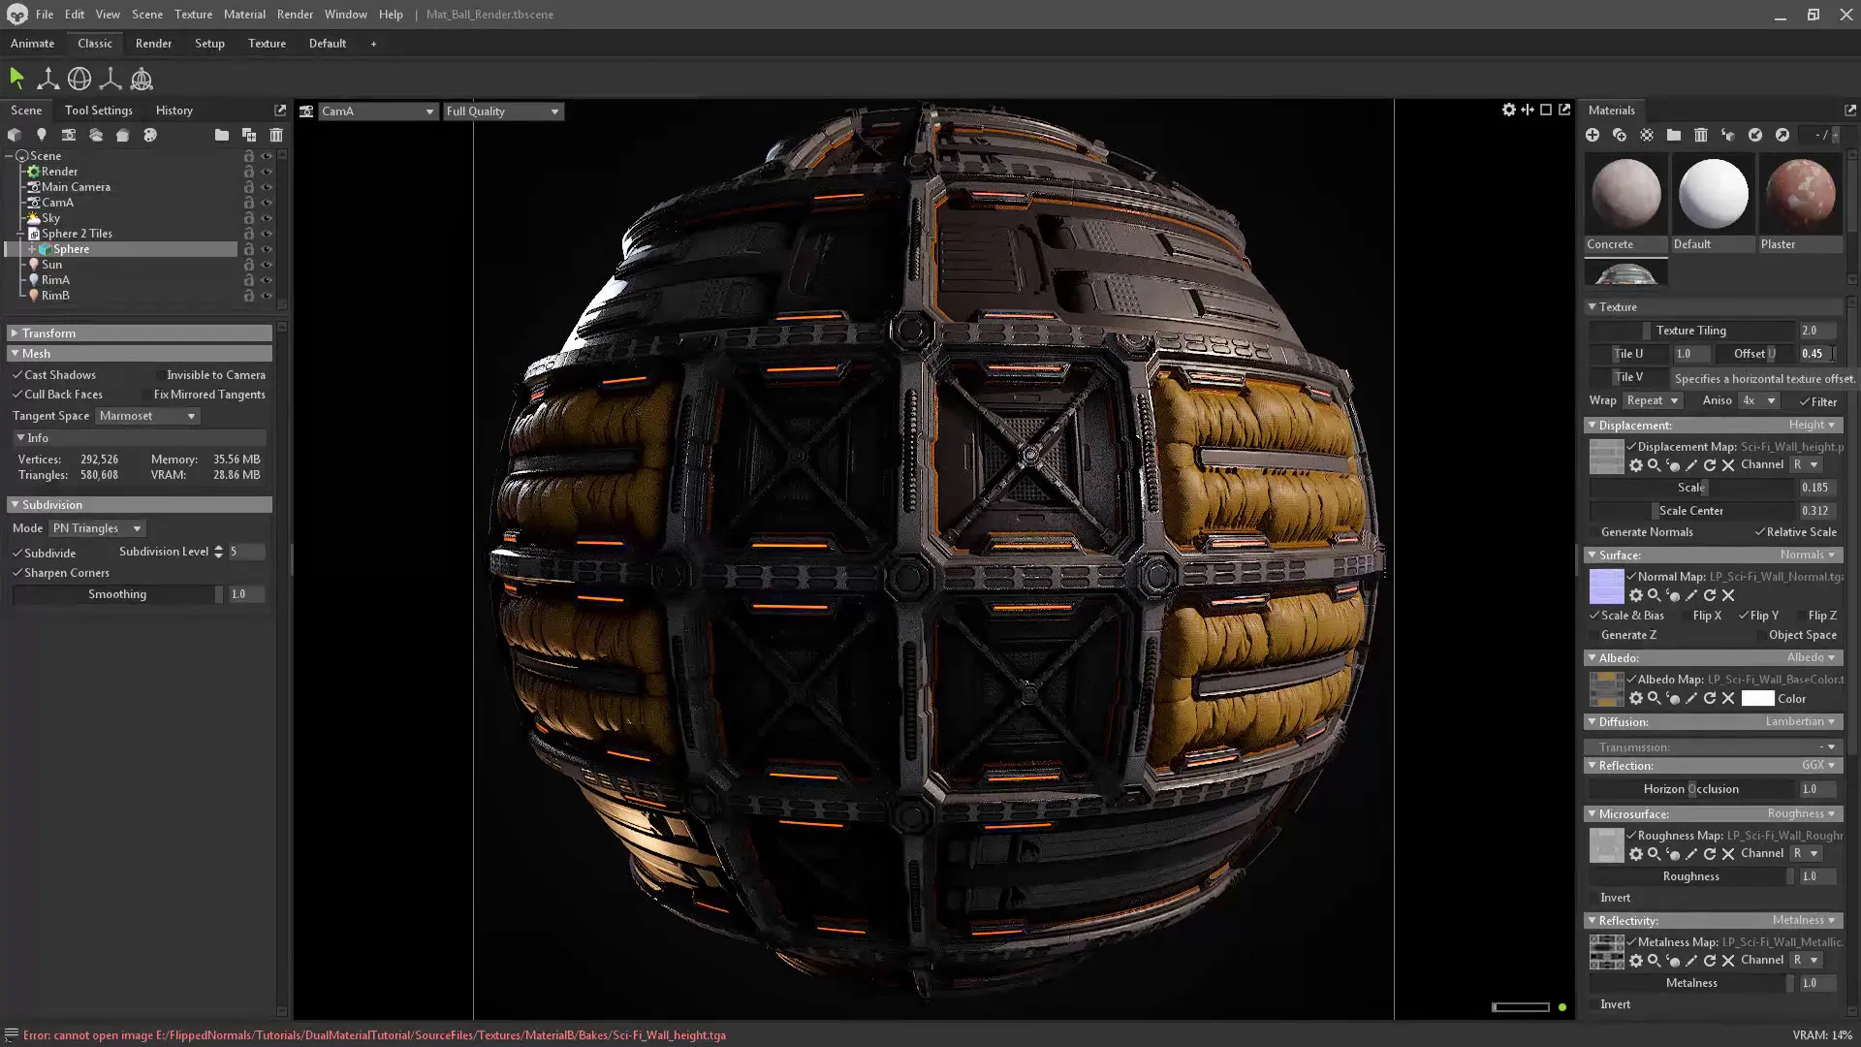The width and height of the screenshot is (1861, 1047).
Task: Switch to the Tool Settings tab
Action: pyautogui.click(x=99, y=111)
